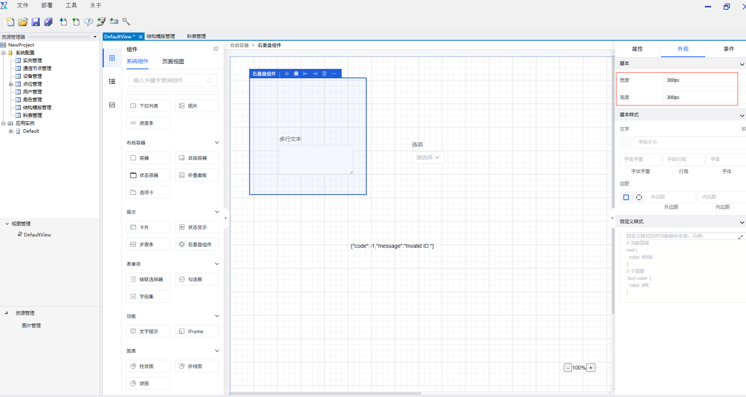Image resolution: width=746 pixels, height=397 pixels.
Task: Open the 部署 menu
Action: [47, 5]
